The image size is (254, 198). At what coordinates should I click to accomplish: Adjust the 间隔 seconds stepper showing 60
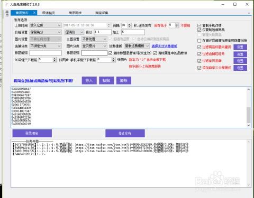[x=129, y=25]
